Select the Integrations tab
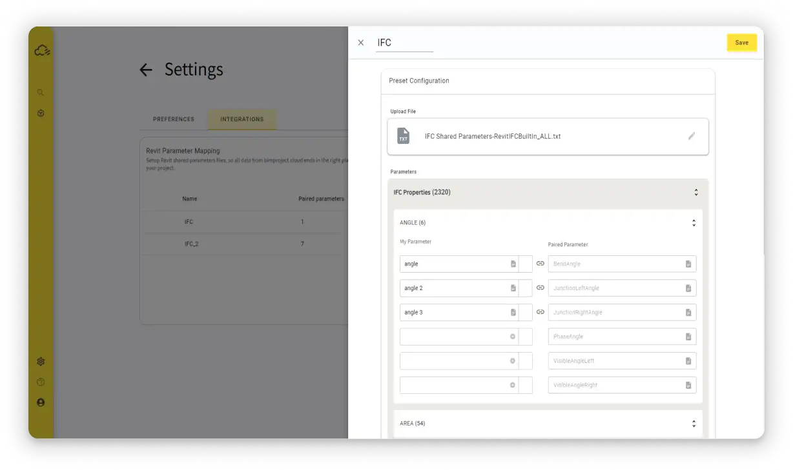 tap(242, 119)
